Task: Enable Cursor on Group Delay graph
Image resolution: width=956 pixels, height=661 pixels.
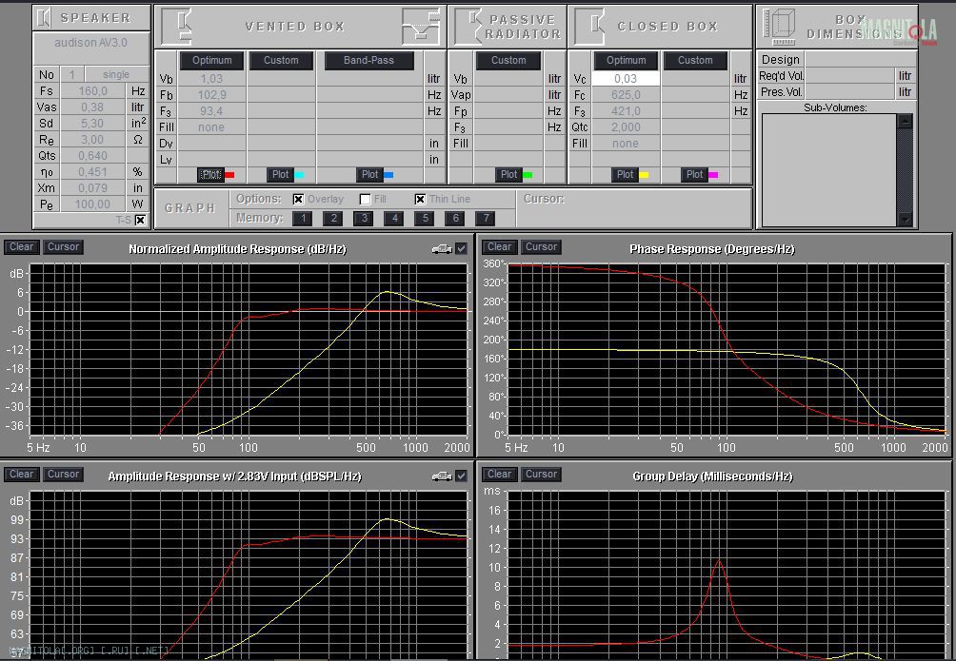Action: click(x=542, y=474)
